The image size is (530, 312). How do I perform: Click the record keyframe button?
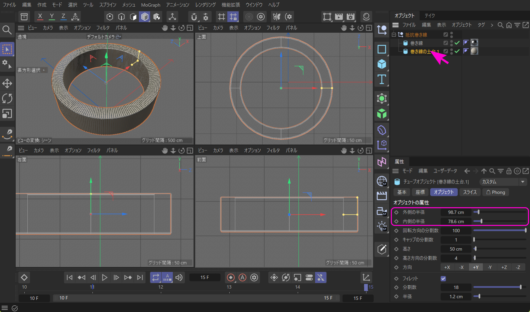click(231, 278)
